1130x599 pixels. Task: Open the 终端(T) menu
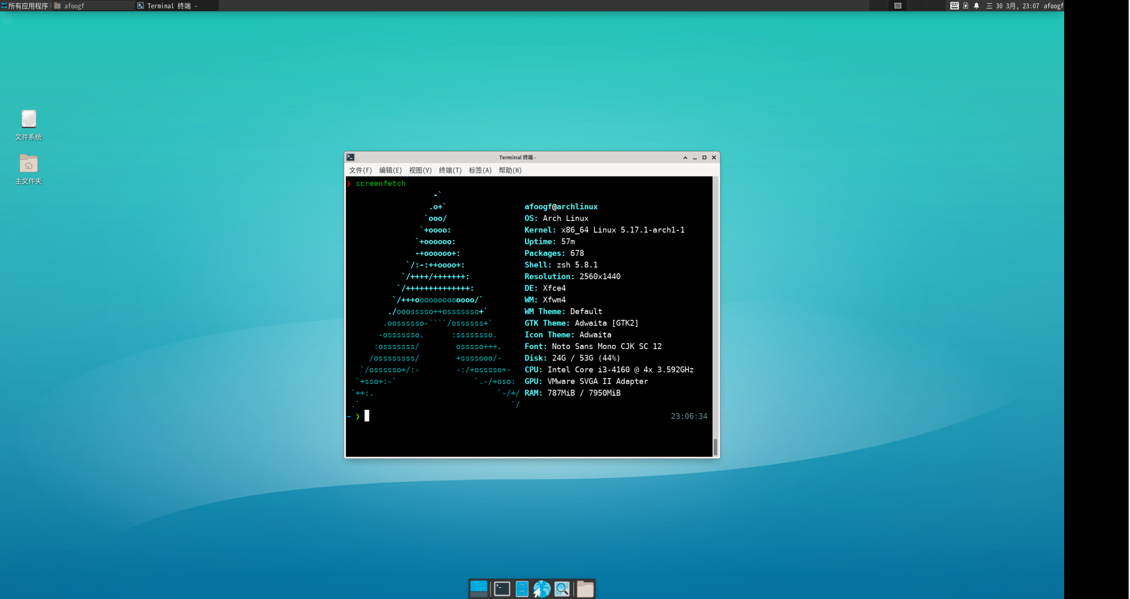pyautogui.click(x=450, y=170)
